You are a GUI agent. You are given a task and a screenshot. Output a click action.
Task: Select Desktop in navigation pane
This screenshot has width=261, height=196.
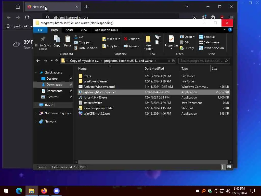tap(52, 79)
